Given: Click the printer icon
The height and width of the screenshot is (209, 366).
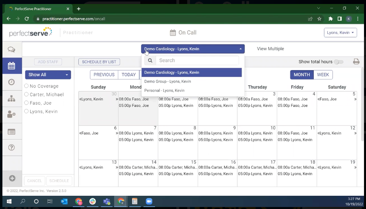Looking at the screenshot, I should 356,62.
